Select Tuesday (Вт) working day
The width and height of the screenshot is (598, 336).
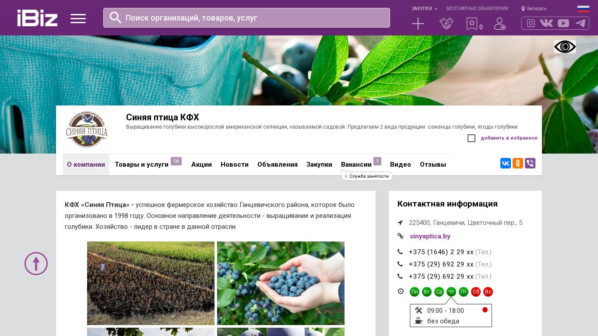pyautogui.click(x=427, y=292)
